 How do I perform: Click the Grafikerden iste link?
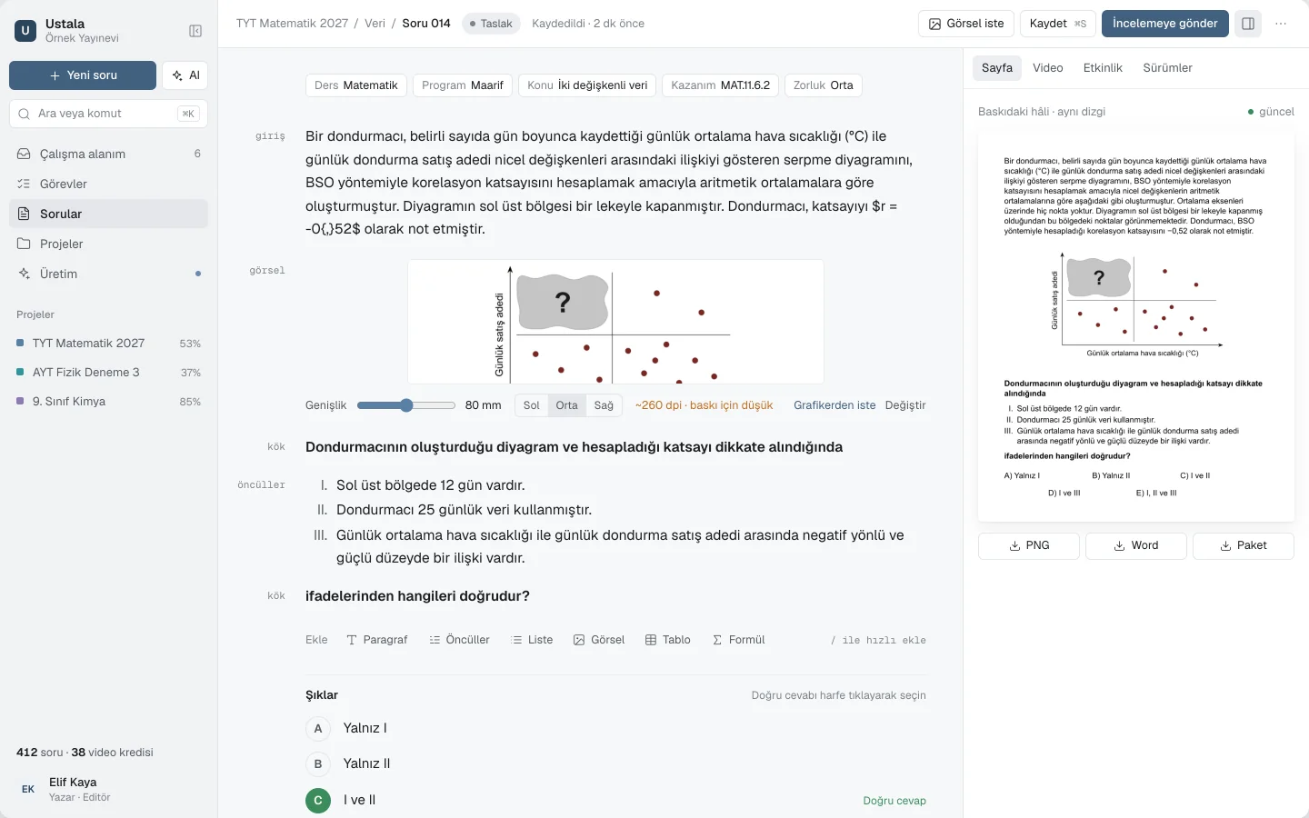(x=834, y=405)
